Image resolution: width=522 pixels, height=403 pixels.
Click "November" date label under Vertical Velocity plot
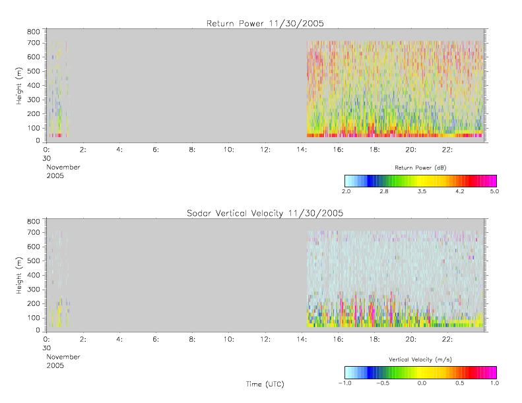click(63, 357)
